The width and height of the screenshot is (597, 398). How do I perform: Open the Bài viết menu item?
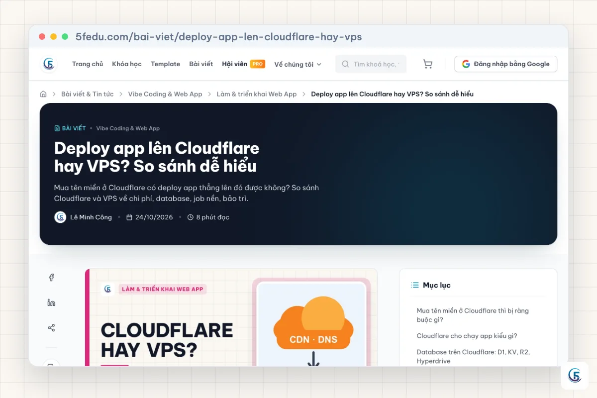(201, 64)
